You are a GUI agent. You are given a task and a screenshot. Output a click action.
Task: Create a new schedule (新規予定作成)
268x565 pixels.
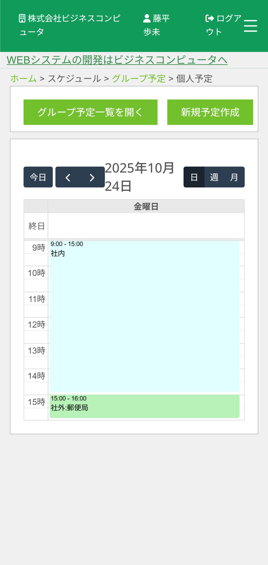click(x=210, y=112)
